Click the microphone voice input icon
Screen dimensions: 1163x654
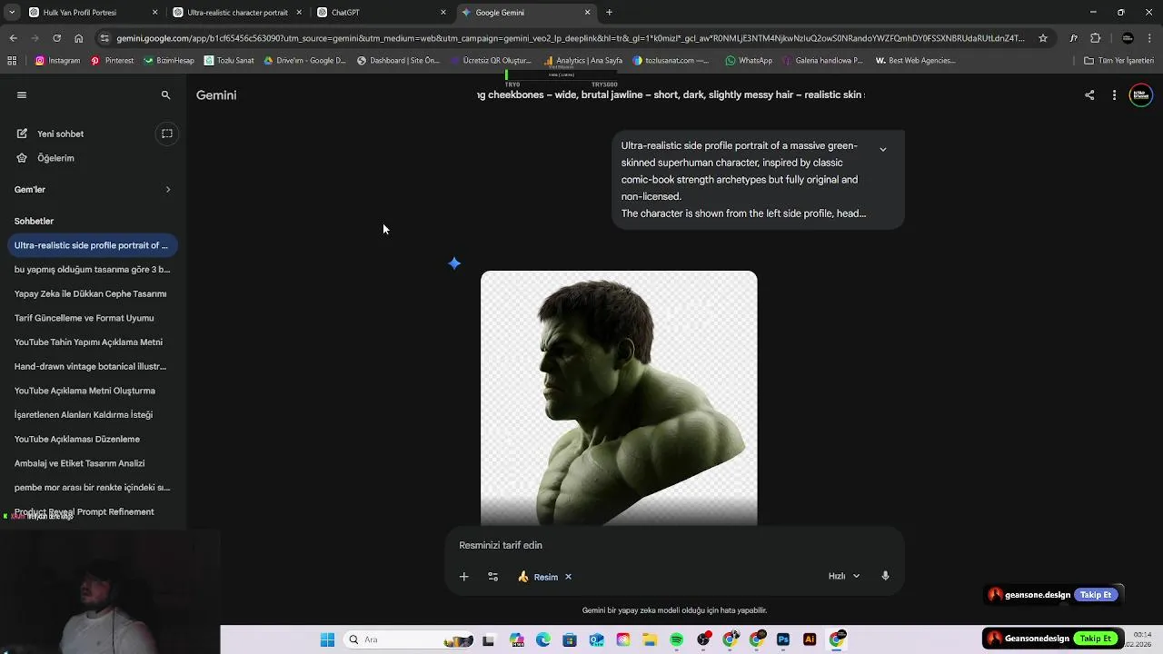[885, 576]
